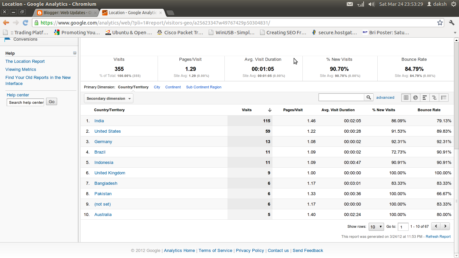Select the default Table view icon
Viewport: 459px width, 258px height.
tap(406, 97)
